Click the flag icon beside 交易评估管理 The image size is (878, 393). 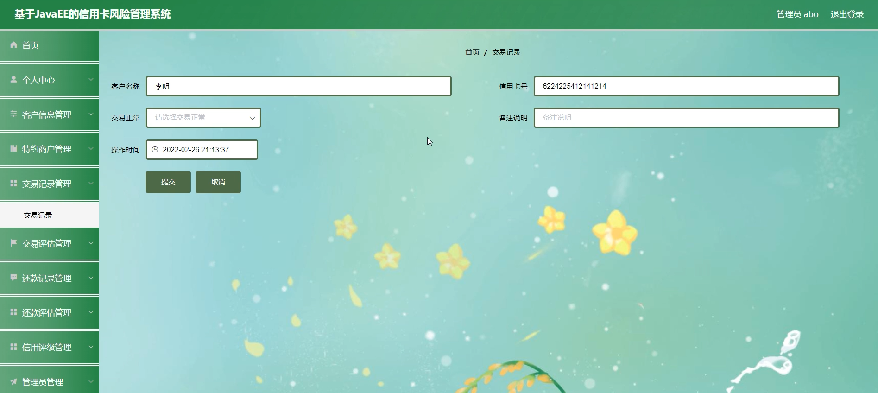(x=13, y=243)
